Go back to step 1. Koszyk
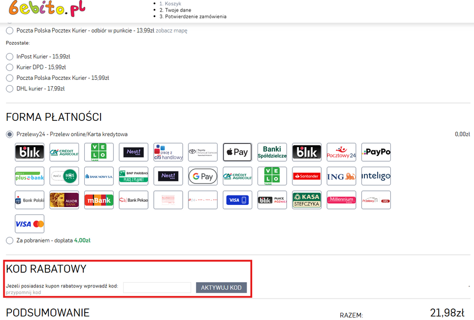Image resolution: width=474 pixels, height=320 pixels. pyautogui.click(x=173, y=4)
